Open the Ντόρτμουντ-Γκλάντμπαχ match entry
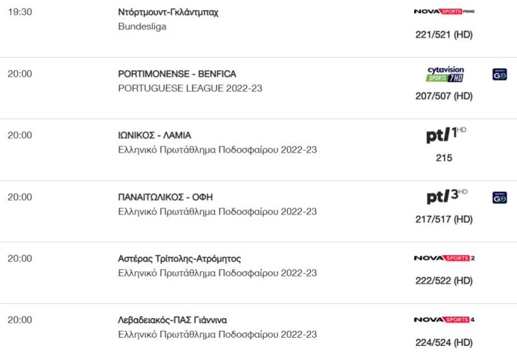The image size is (517, 355). pyautogui.click(x=168, y=12)
